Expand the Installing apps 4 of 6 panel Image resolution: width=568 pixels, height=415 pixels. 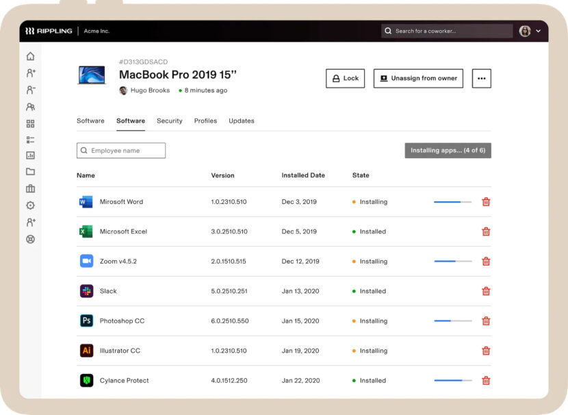tap(448, 150)
